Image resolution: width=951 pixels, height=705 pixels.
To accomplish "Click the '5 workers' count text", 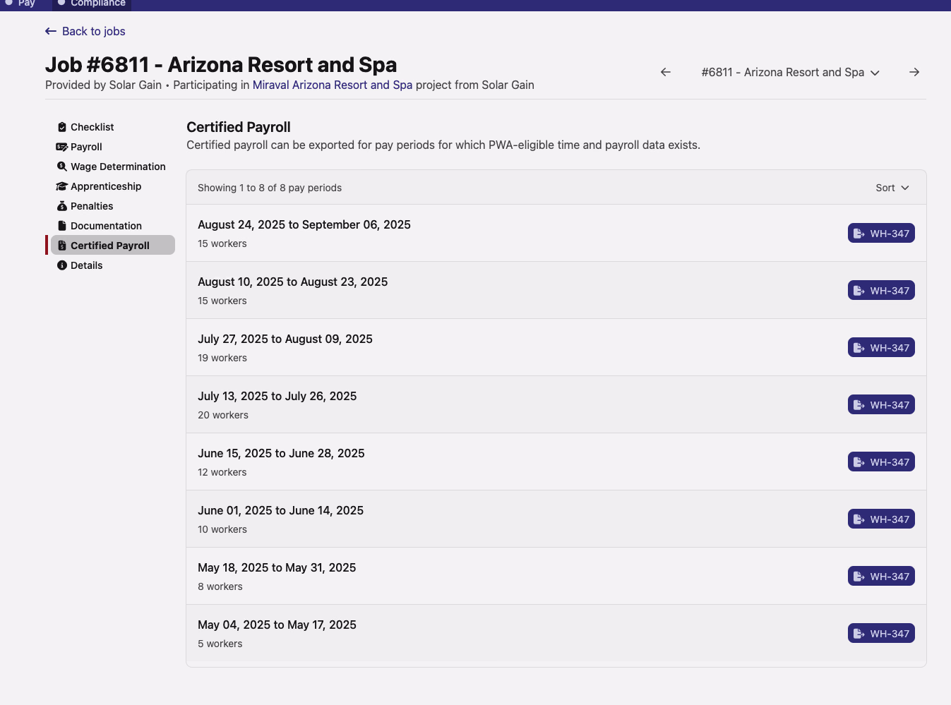I will pyautogui.click(x=220, y=644).
